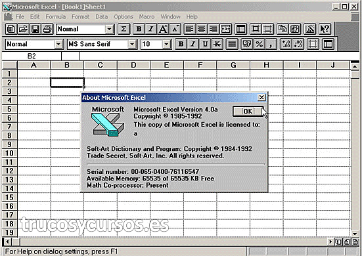Open the Data menu
Viewport: 362px width, 256px height.
[102, 17]
